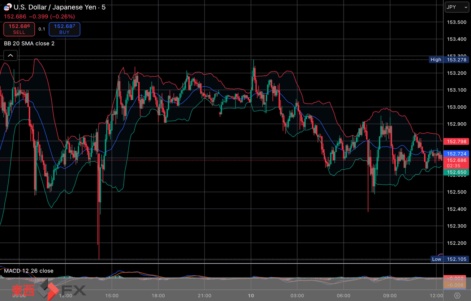Click the USD/JPY flag pair icon

pyautogui.click(x=7, y=7)
